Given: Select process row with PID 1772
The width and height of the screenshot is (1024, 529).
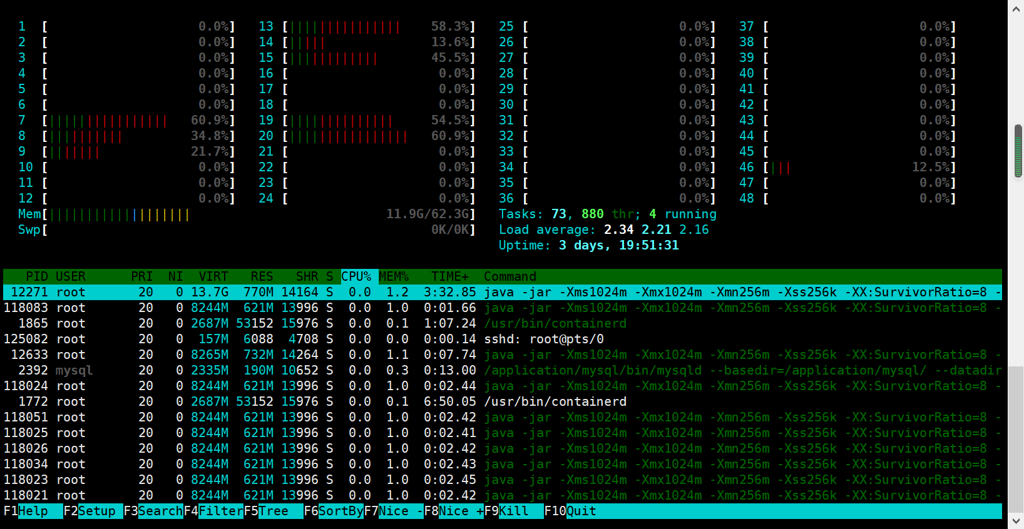Looking at the screenshot, I should coord(501,401).
